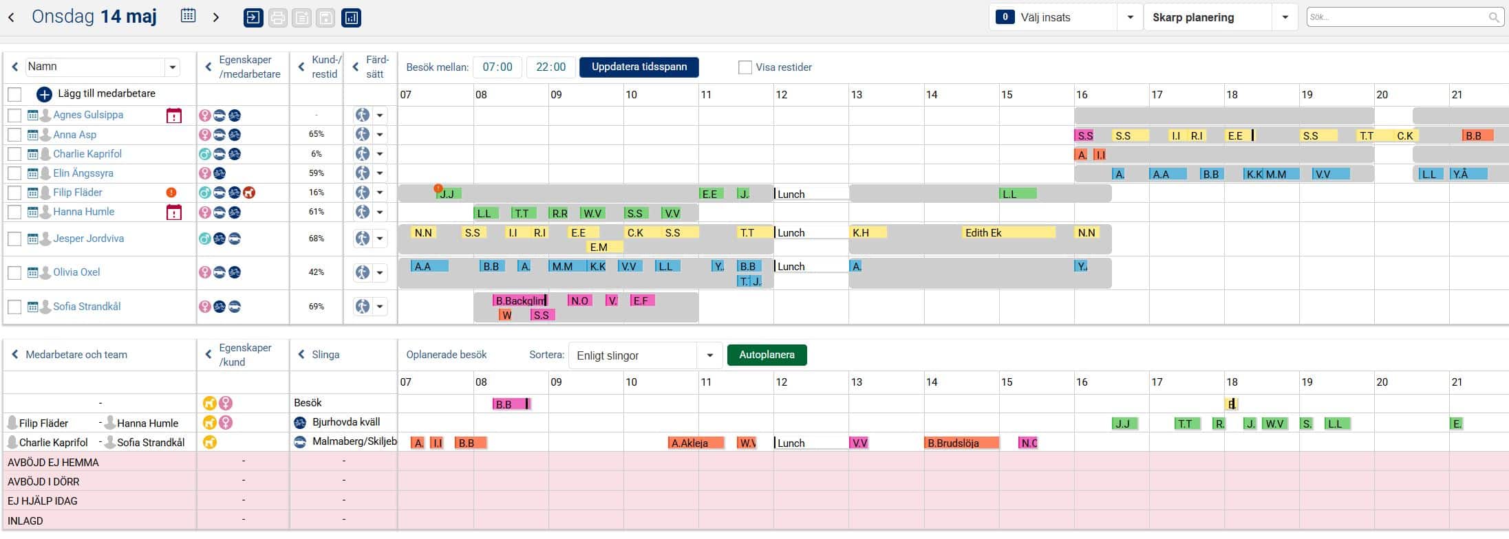The height and width of the screenshot is (539, 1509).
Task: Select the checkbox next to Olivia Oxel
Action: 14,272
